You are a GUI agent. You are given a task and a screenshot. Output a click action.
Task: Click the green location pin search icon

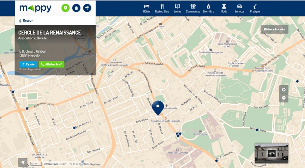(x=66, y=8)
